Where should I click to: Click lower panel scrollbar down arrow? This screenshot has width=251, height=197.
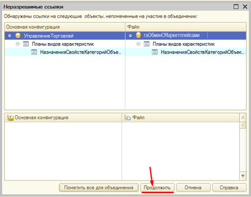(243, 176)
